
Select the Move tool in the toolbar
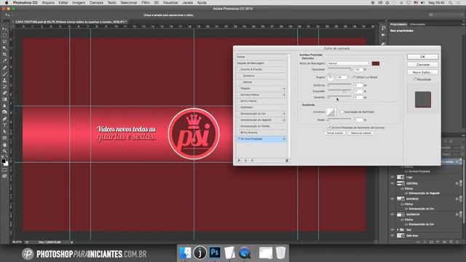click(4, 29)
